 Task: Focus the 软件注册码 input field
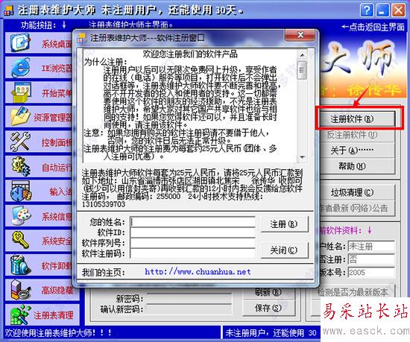[x=192, y=253]
